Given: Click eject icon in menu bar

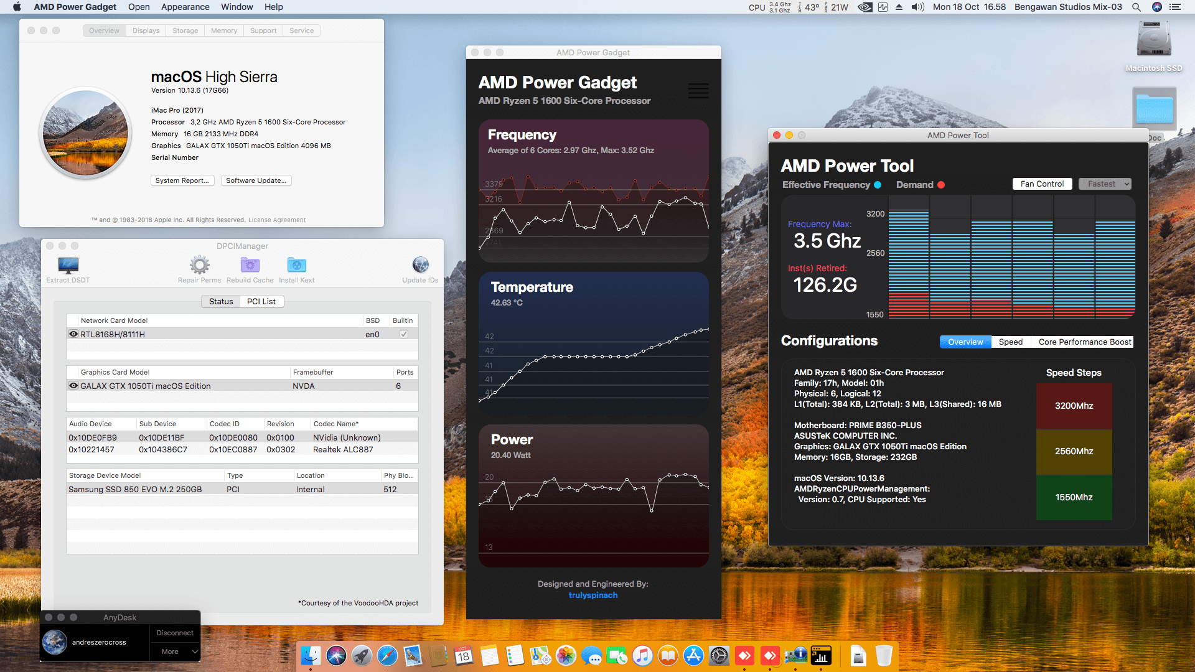Looking at the screenshot, I should (x=899, y=7).
